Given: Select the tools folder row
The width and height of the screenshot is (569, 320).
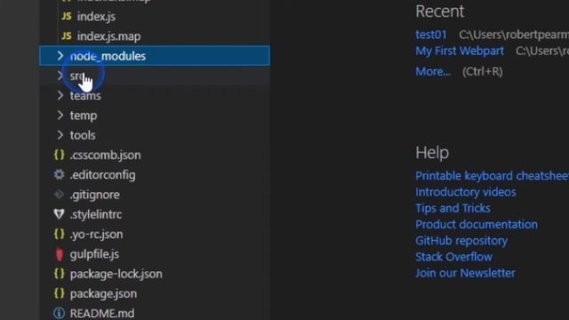Looking at the screenshot, I should pos(155,135).
